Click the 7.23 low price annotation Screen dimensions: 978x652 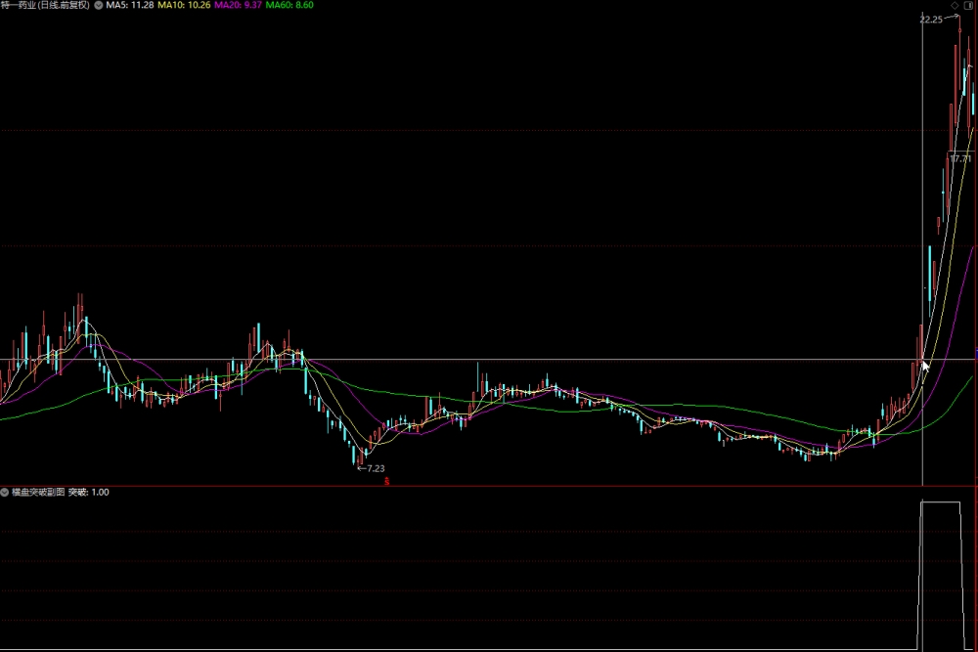point(376,468)
